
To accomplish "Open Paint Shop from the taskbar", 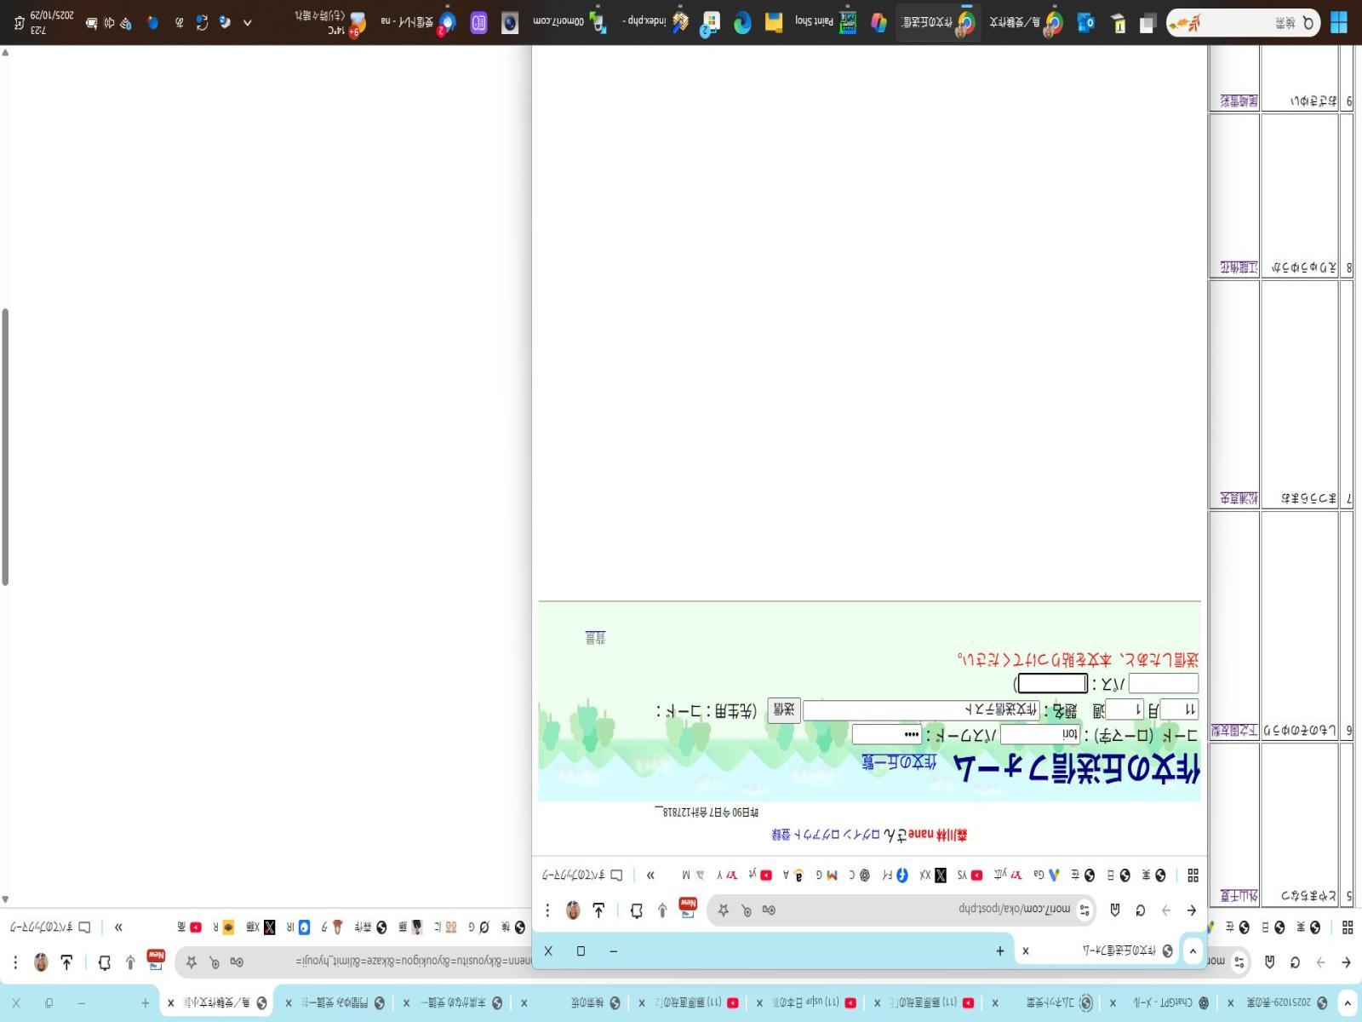I will [848, 22].
